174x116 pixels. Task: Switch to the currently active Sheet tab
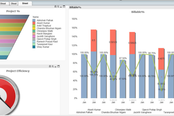click(x=25, y=3)
